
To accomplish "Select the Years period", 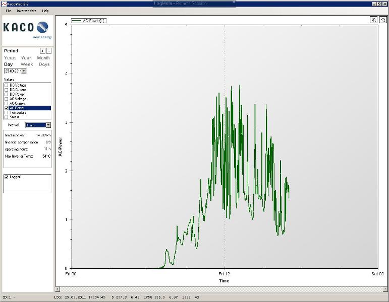I will point(10,58).
